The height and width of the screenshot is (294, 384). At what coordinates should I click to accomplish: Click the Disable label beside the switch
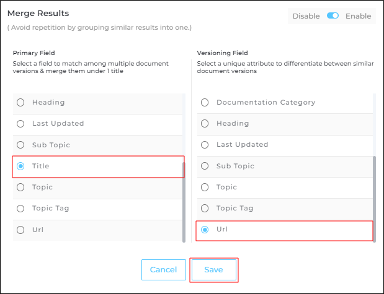point(306,16)
